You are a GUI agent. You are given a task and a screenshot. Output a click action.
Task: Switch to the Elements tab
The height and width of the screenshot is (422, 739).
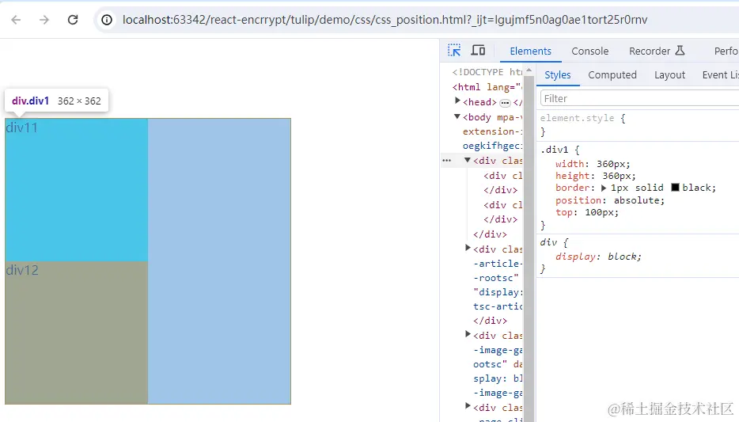[530, 51]
